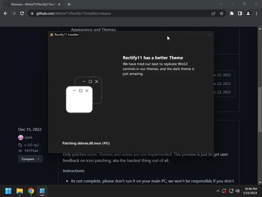Image resolution: width=262 pixels, height=197 pixels.
Task: Click the browser forward arrow
Action: click(x=14, y=13)
